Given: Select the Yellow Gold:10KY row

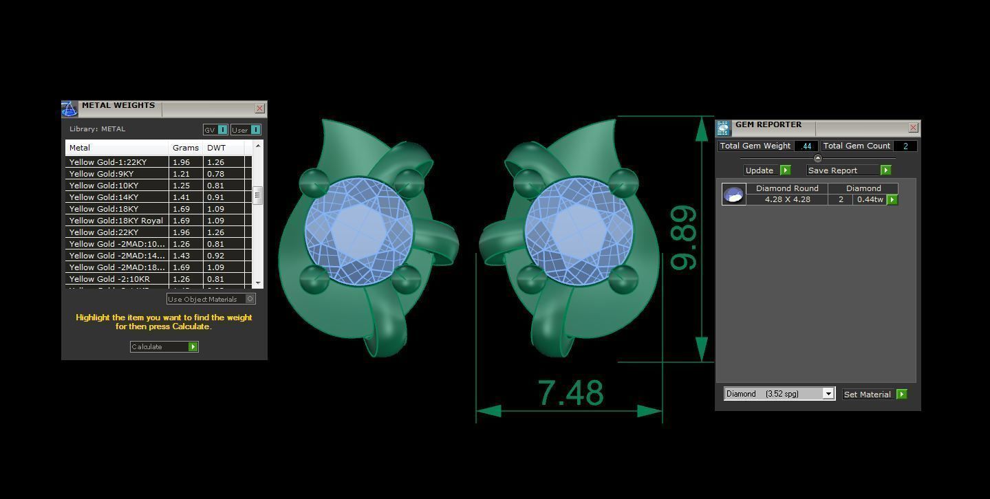Looking at the screenshot, I should 158,186.
